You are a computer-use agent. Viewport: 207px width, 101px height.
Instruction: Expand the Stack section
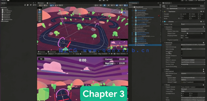pos(165,69)
